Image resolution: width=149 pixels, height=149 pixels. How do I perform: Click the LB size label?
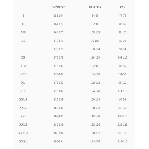(x=23, y=58)
